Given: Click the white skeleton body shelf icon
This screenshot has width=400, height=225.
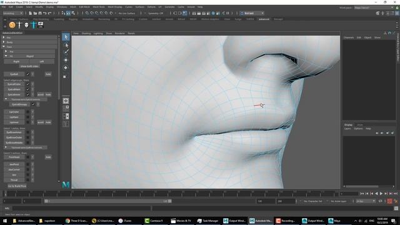Looking at the screenshot, I should tap(19, 25).
